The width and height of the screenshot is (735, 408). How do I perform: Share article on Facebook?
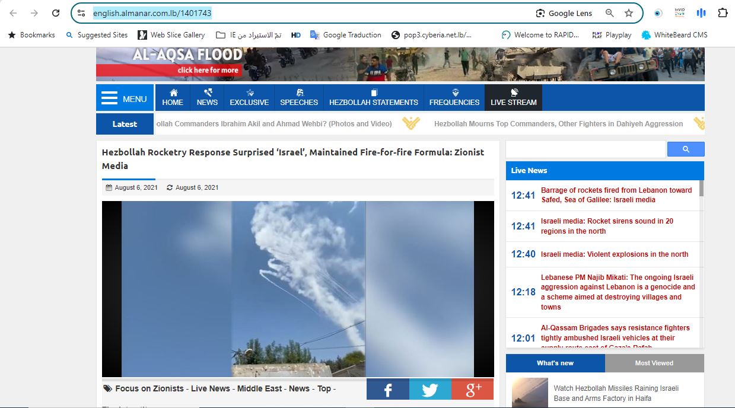pos(388,389)
